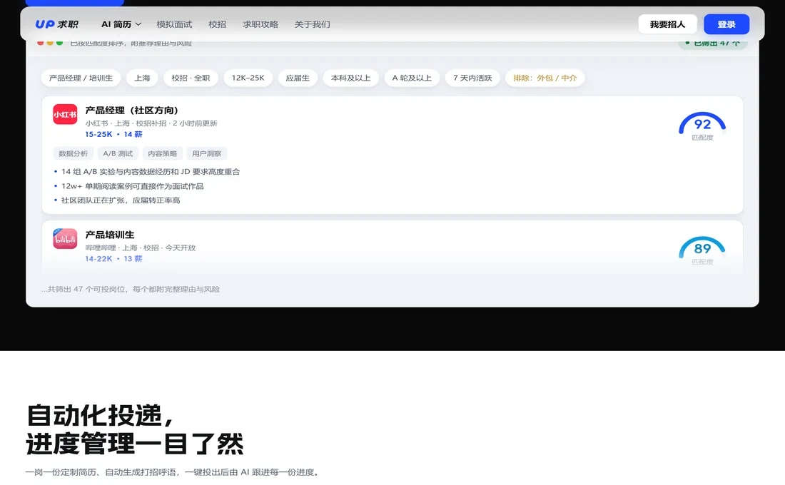The height and width of the screenshot is (485, 785).
Task: Open the 校招 nav item
Action: point(217,24)
